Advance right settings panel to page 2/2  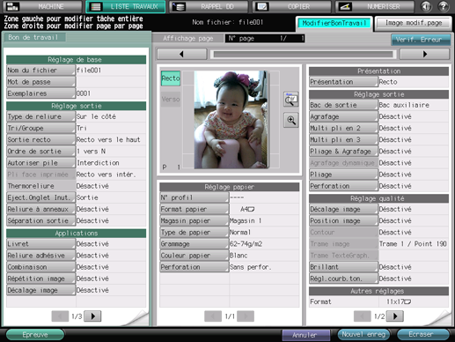[395, 316]
